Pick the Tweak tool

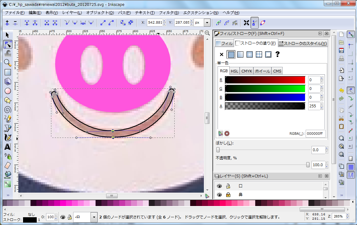(x=7, y=53)
